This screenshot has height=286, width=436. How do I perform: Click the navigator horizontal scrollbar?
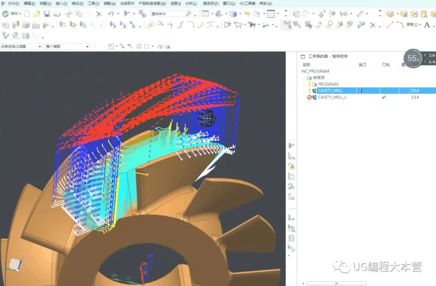(336, 284)
